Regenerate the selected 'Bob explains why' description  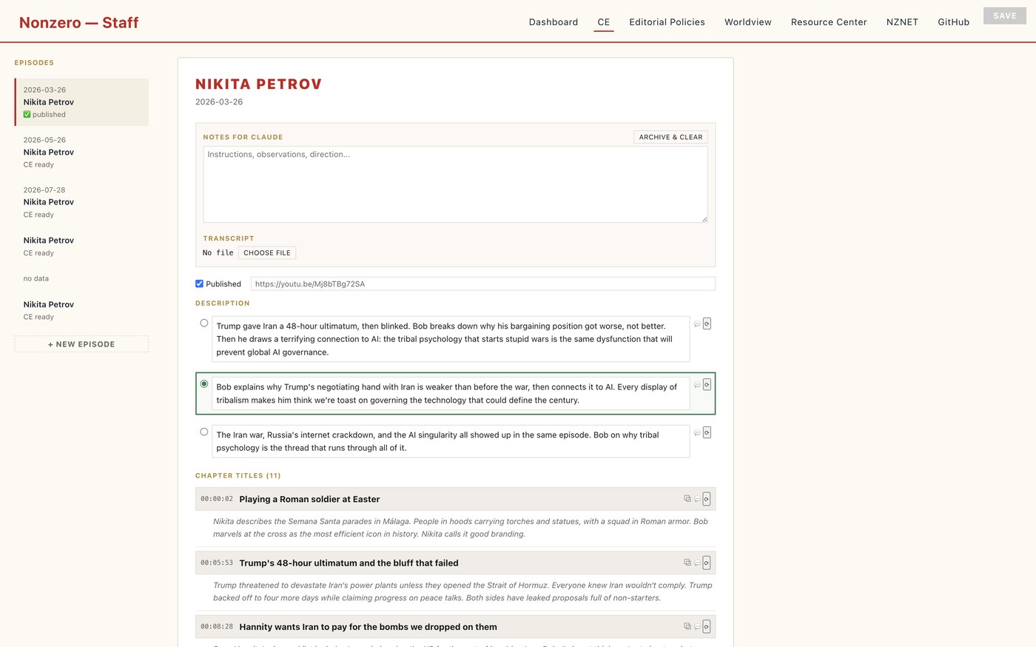(707, 385)
